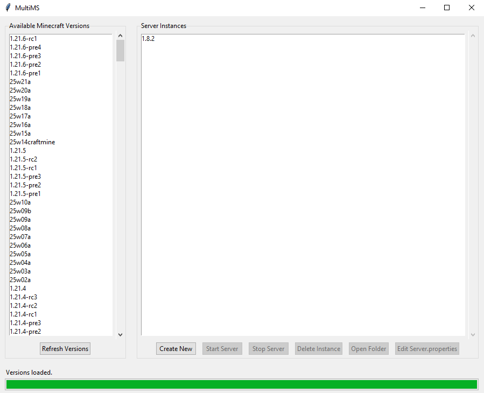Select snapshot 25w15a
Image resolution: width=484 pixels, height=393 pixels.
(60, 134)
